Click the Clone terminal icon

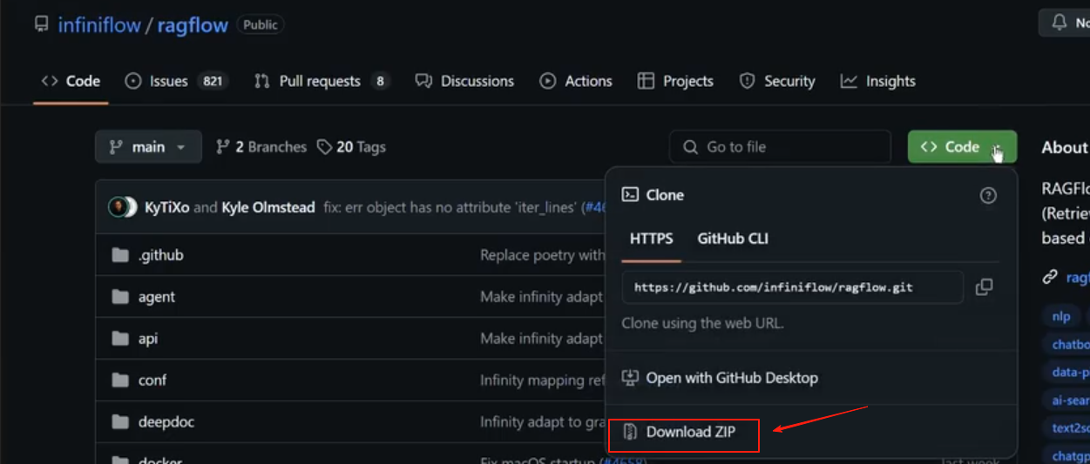click(630, 195)
